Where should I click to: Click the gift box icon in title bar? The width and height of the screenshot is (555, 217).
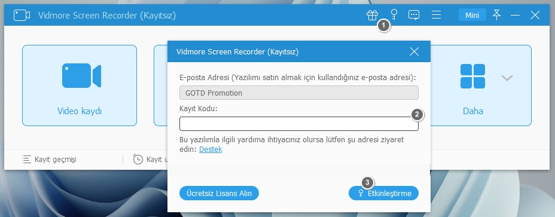tap(372, 15)
